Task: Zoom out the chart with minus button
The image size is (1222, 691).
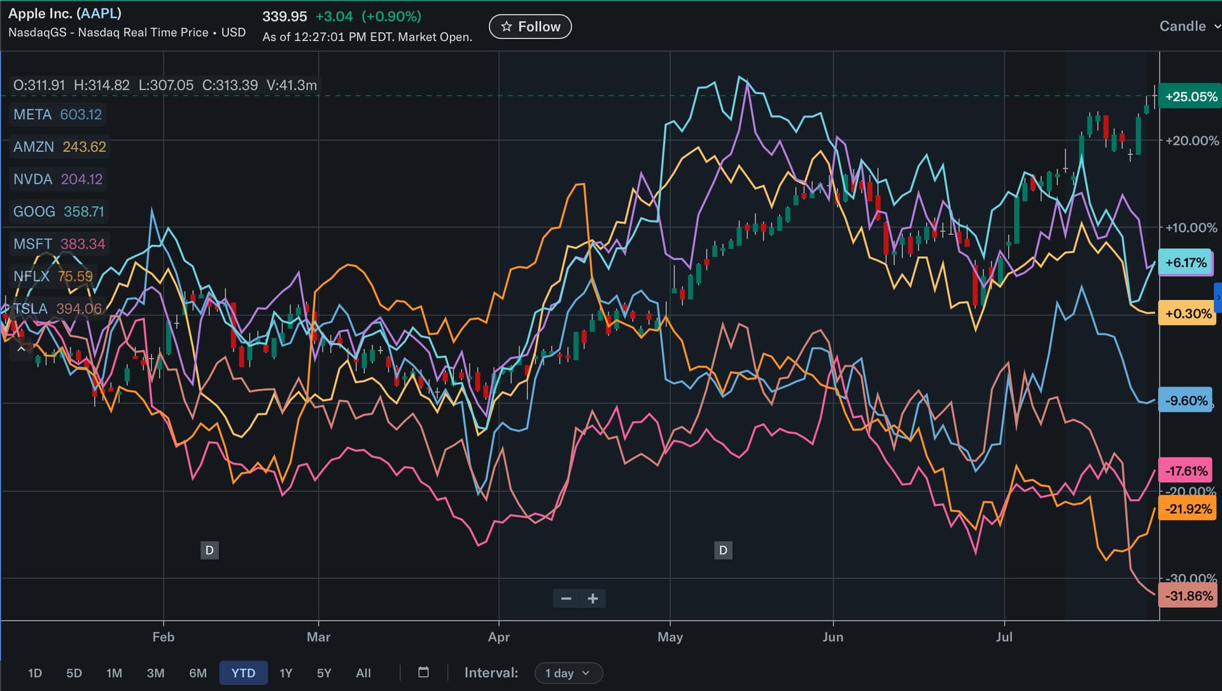Action: pyautogui.click(x=566, y=599)
